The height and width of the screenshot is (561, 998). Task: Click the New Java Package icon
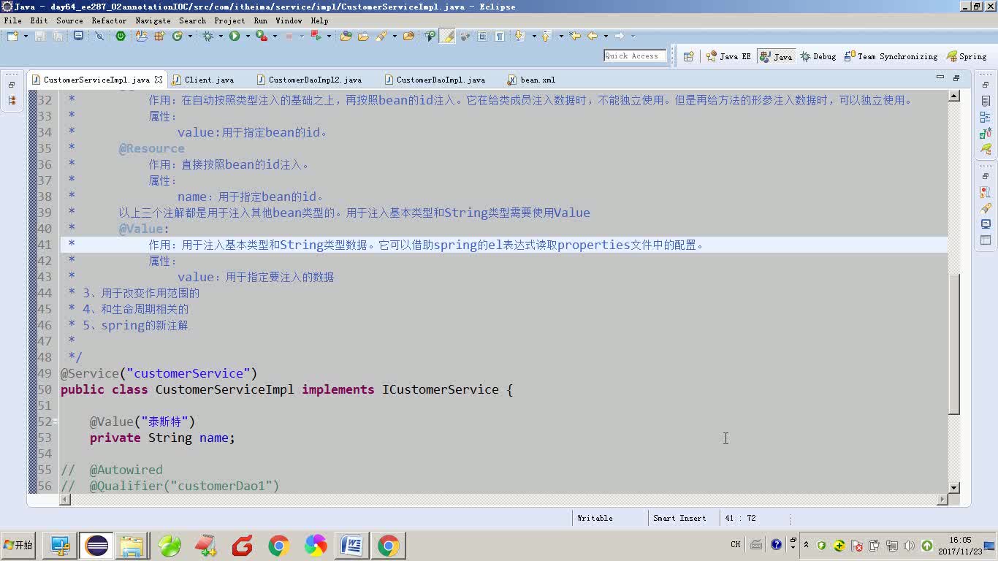(159, 36)
